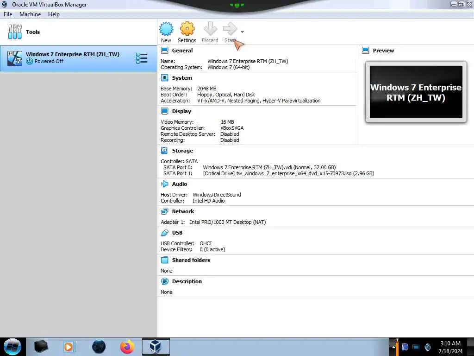Click the Display section monitor icon
Screen dimensions: 474x356
[165, 111]
